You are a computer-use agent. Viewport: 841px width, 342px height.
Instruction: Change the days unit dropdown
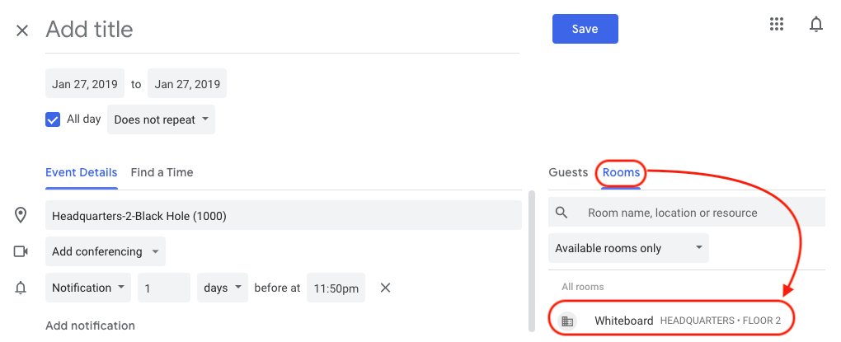(x=222, y=288)
